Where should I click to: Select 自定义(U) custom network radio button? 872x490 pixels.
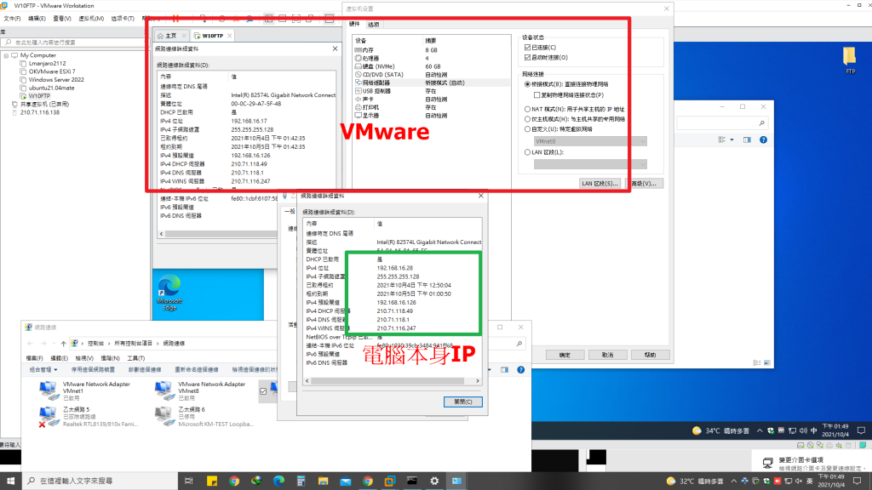(527, 129)
